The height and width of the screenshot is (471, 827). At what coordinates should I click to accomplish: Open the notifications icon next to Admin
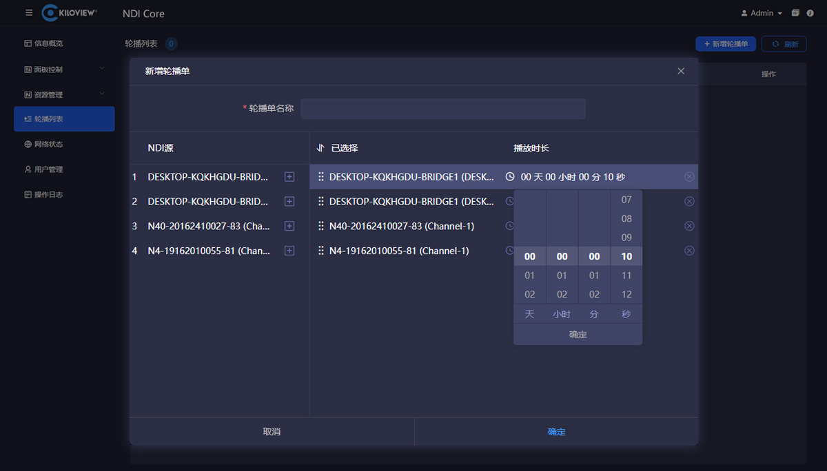[x=796, y=13]
